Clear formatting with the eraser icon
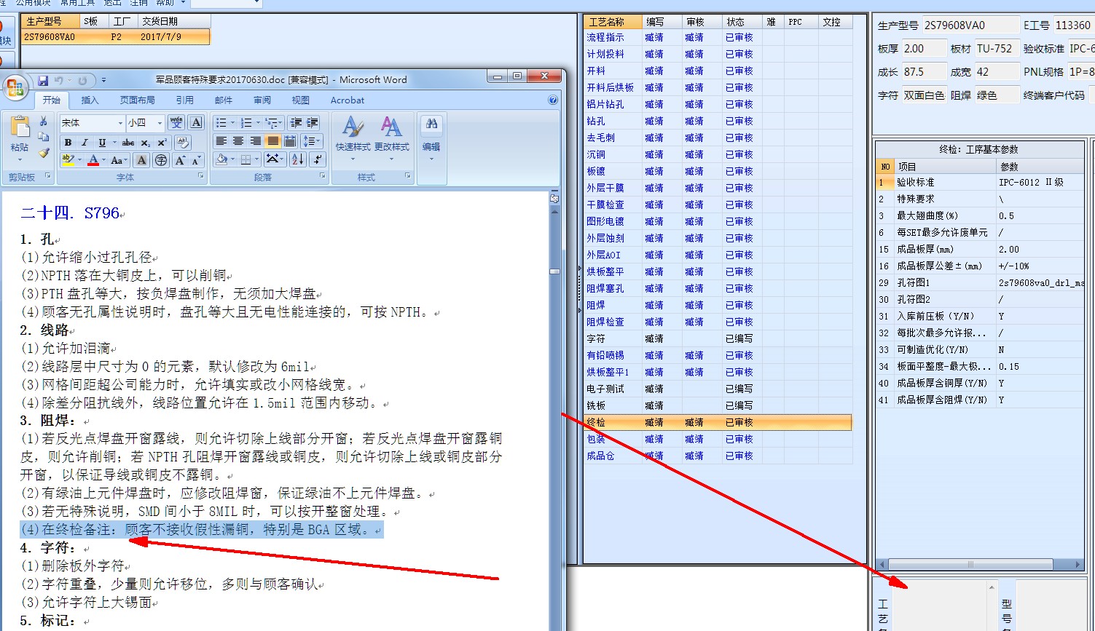 (x=183, y=143)
